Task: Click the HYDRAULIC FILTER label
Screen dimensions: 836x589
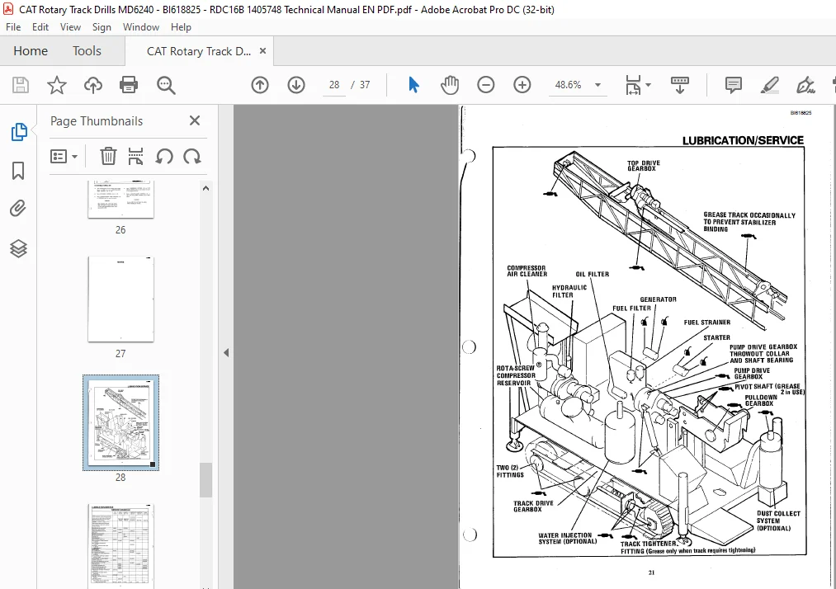Action: tap(569, 291)
